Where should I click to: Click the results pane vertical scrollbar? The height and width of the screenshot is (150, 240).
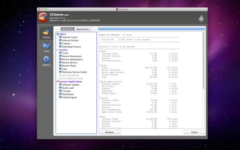pyautogui.click(x=204, y=60)
